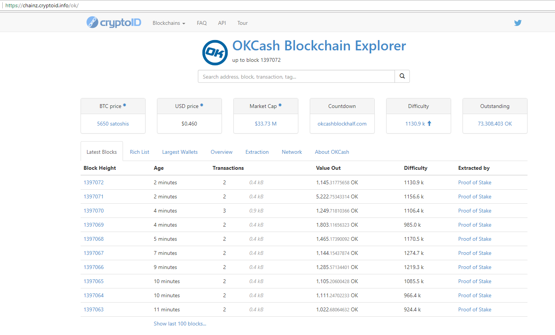The height and width of the screenshot is (335, 555).
Task: Open the 73,308,403 OK outstanding link
Action: point(495,124)
